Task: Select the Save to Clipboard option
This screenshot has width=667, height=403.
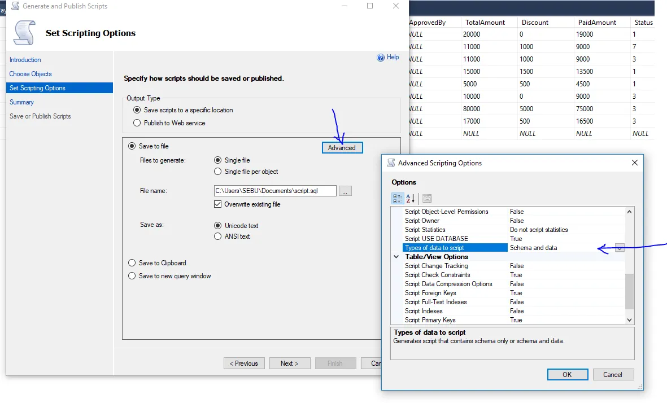Action: point(132,263)
